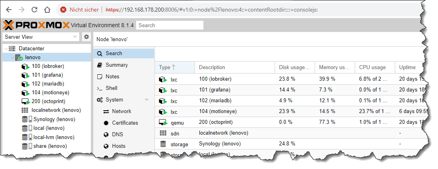This screenshot has width=438, height=169.
Task: Click the '6 days 09:5' uptime cell
Action: pos(414,111)
